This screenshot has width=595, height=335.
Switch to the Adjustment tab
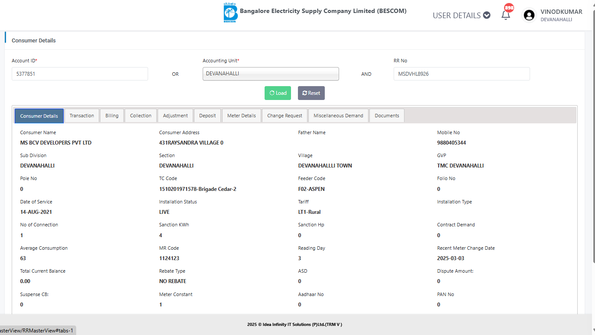(175, 116)
